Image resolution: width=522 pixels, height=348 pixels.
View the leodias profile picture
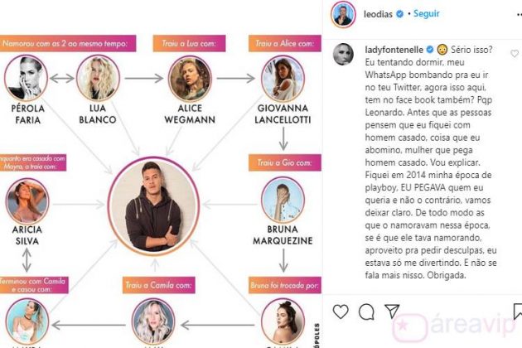343,14
